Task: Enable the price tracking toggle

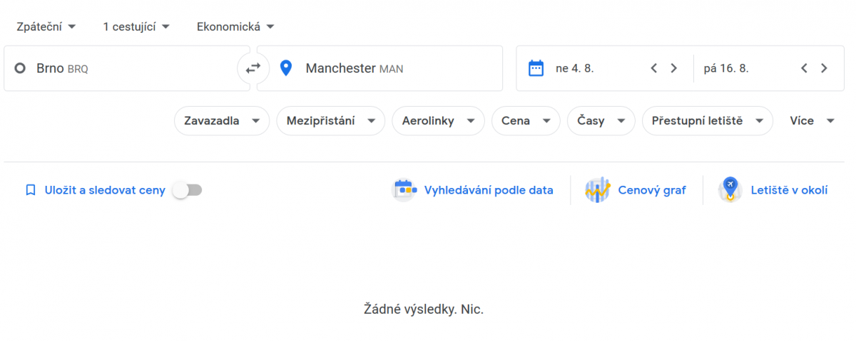Action: click(x=188, y=190)
